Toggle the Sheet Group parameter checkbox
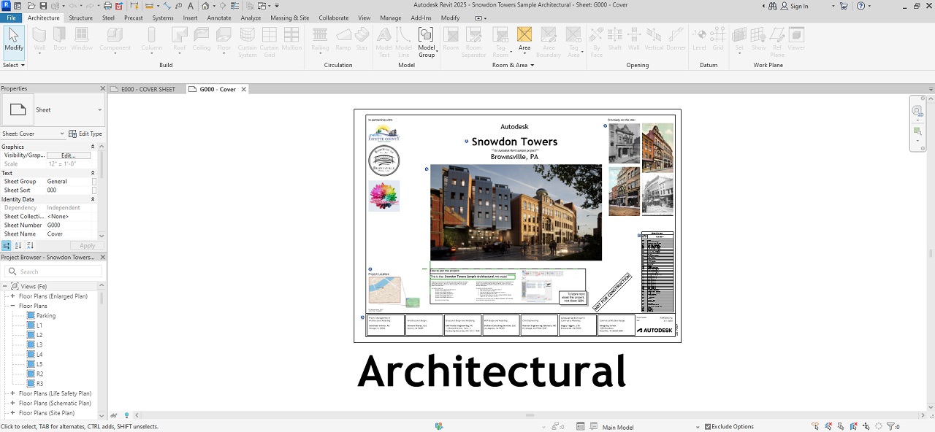Image resolution: width=935 pixels, height=432 pixels. point(94,182)
